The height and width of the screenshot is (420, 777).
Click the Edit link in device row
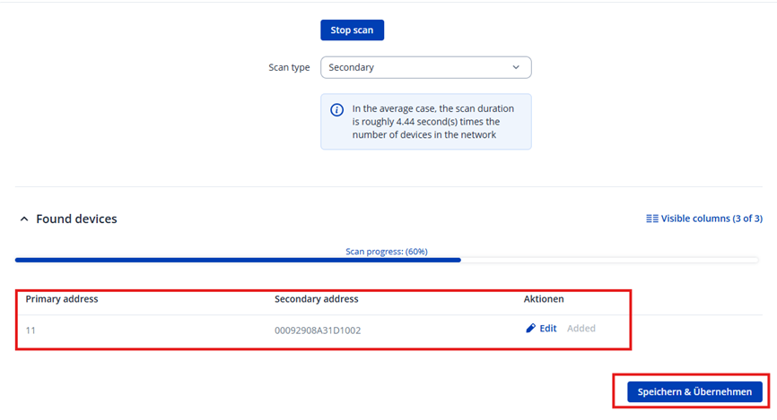click(x=547, y=329)
